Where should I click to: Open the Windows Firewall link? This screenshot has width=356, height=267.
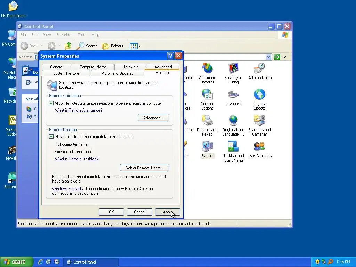point(66,189)
